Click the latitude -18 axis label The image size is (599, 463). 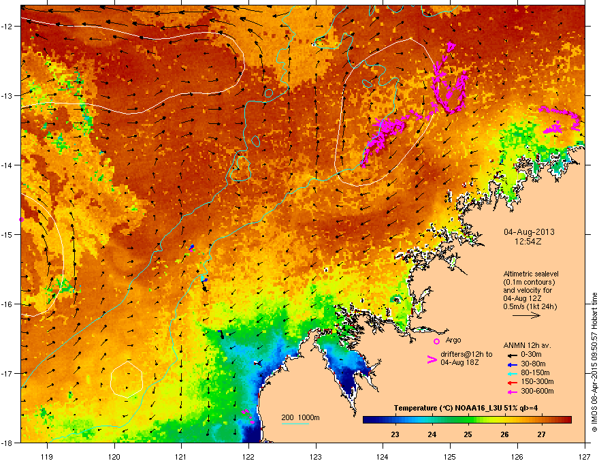pyautogui.click(x=7, y=443)
